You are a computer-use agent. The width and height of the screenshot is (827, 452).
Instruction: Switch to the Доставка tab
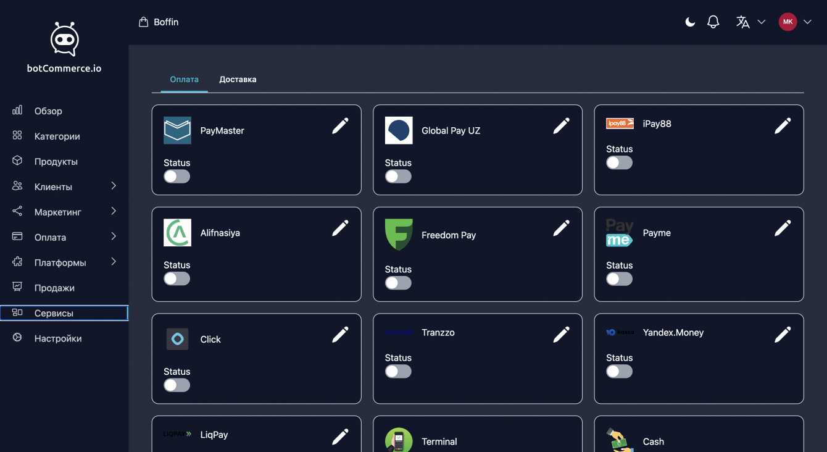[238, 80]
